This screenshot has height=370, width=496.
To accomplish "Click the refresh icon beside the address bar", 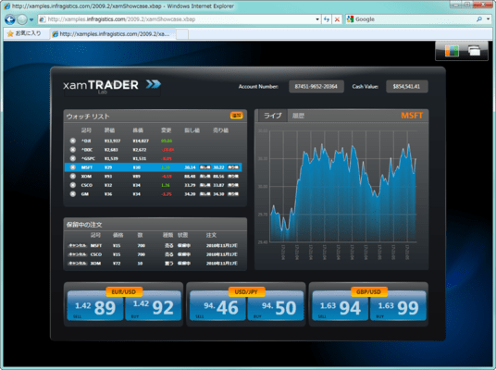I will point(327,19).
